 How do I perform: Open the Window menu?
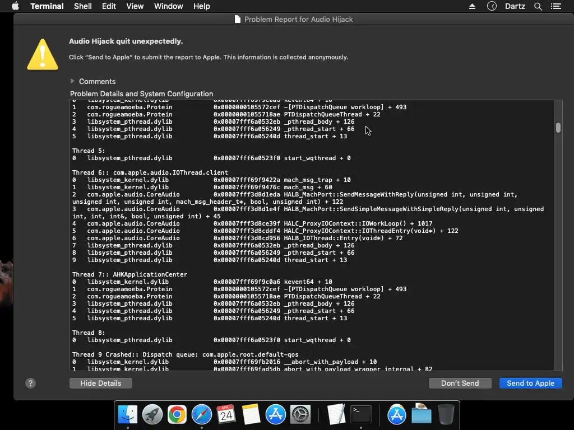(168, 6)
